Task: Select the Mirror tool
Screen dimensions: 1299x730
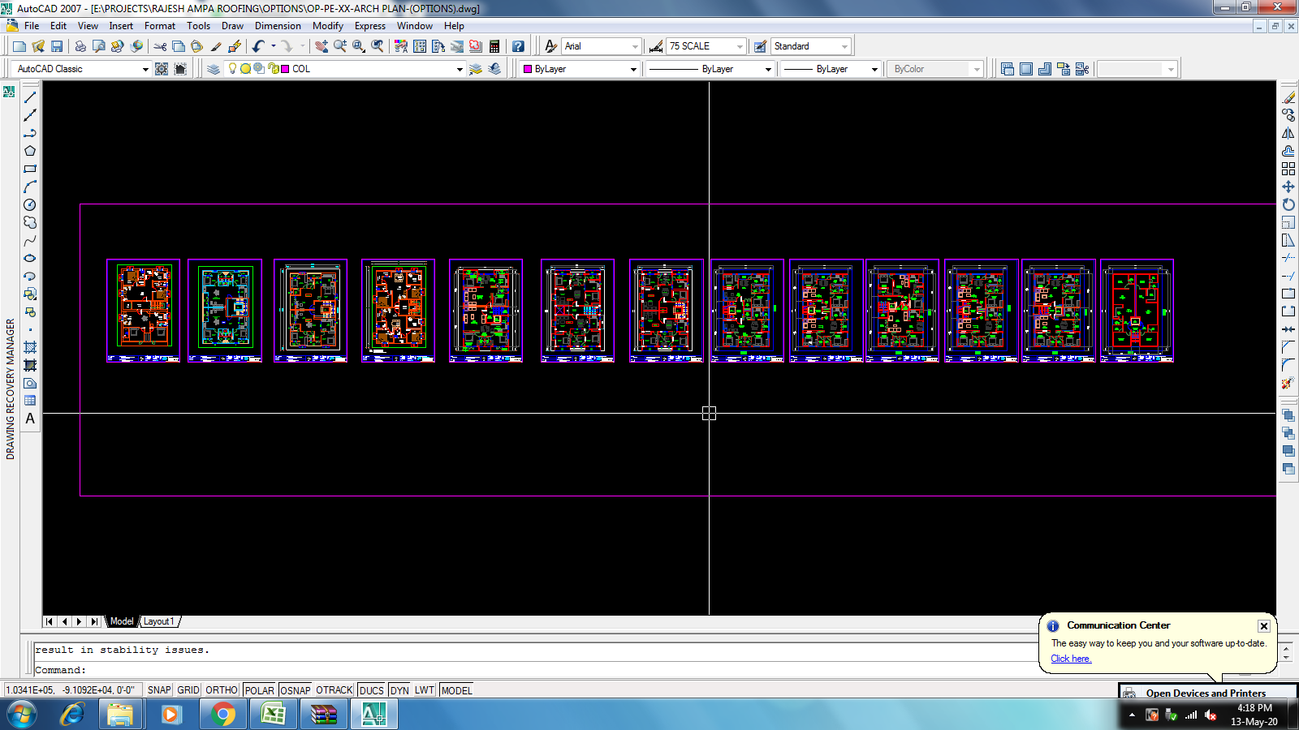Action: pos(1288,132)
